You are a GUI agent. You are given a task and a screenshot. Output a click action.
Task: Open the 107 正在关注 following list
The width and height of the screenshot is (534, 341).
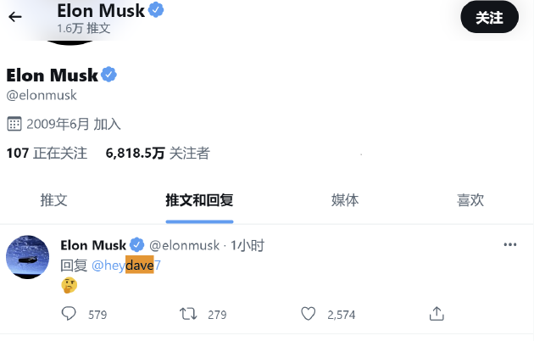47,154
